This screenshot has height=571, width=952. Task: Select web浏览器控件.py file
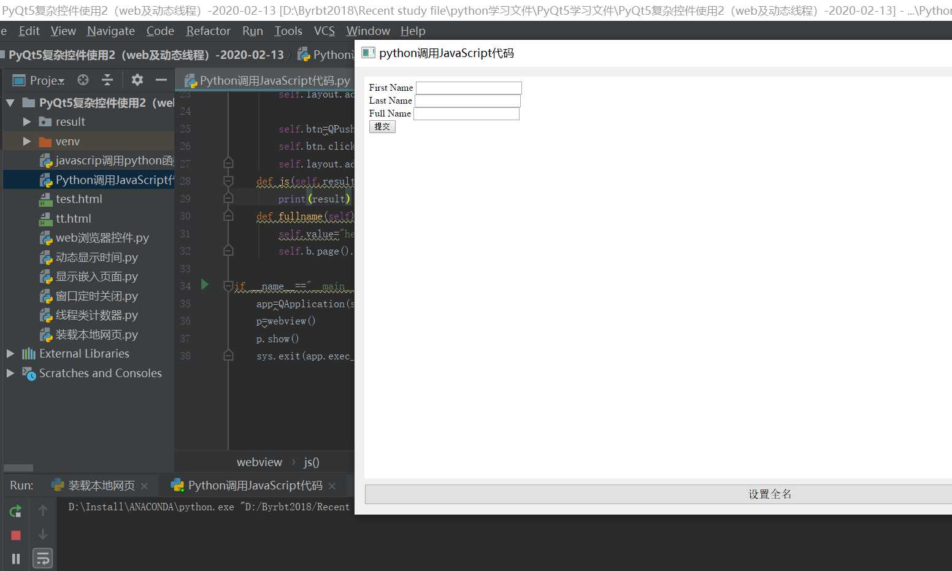pos(102,238)
